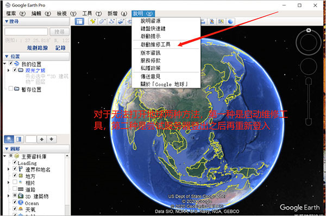The image size is (326, 216).
Task: Uncheck the 观光之旅 checkbox
Action: click(x=15, y=70)
